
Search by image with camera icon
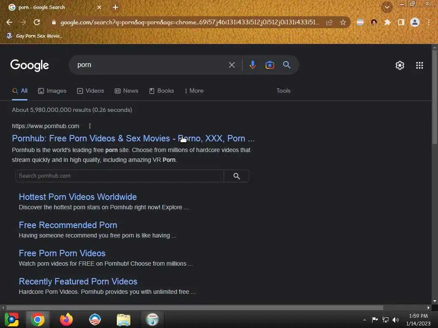pyautogui.click(x=269, y=65)
